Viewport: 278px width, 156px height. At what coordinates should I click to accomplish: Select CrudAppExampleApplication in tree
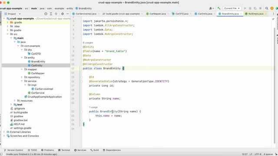tap(45, 97)
